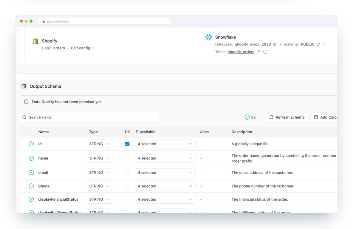Click the green status check icon for the email row
353x229 pixels.
[x=31, y=173]
